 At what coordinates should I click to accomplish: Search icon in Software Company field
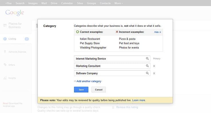coord(147,73)
